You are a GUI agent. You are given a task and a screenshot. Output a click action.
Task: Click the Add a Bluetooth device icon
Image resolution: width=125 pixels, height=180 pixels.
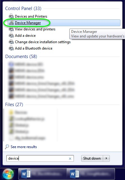[11, 48]
